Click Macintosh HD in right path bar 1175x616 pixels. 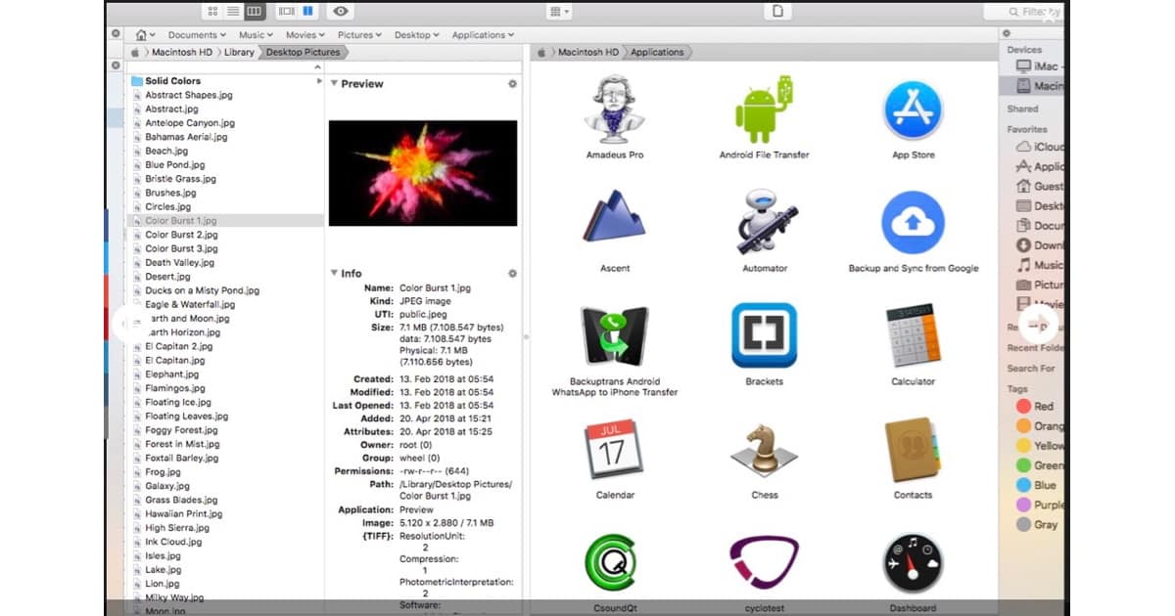[588, 53]
